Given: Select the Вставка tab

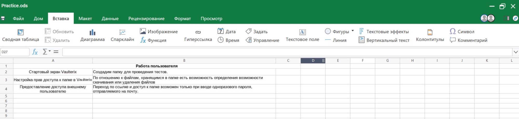Looking at the screenshot, I should coord(61,18).
